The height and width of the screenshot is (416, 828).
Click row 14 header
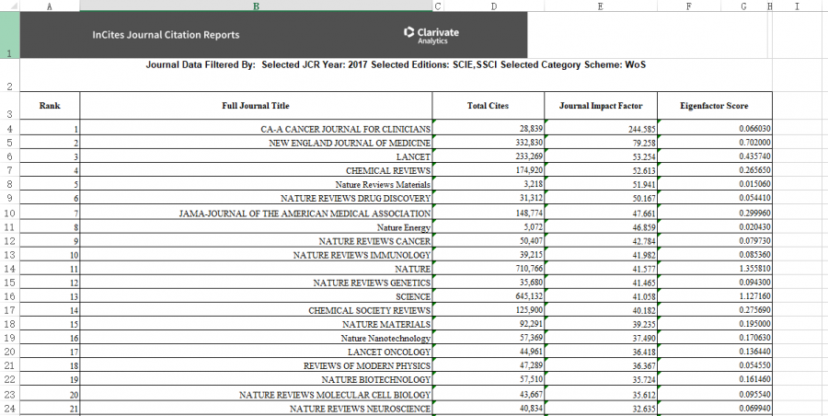click(9, 269)
